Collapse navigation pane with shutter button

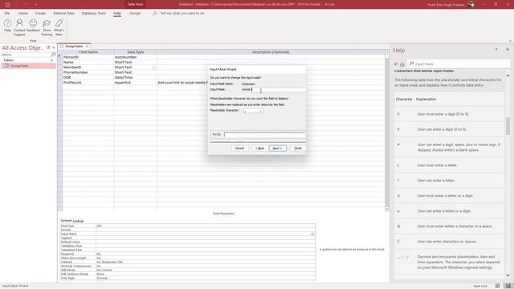coord(54,47)
